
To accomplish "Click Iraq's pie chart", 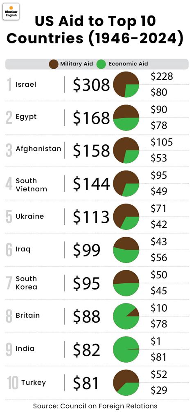I will tap(126, 250).
